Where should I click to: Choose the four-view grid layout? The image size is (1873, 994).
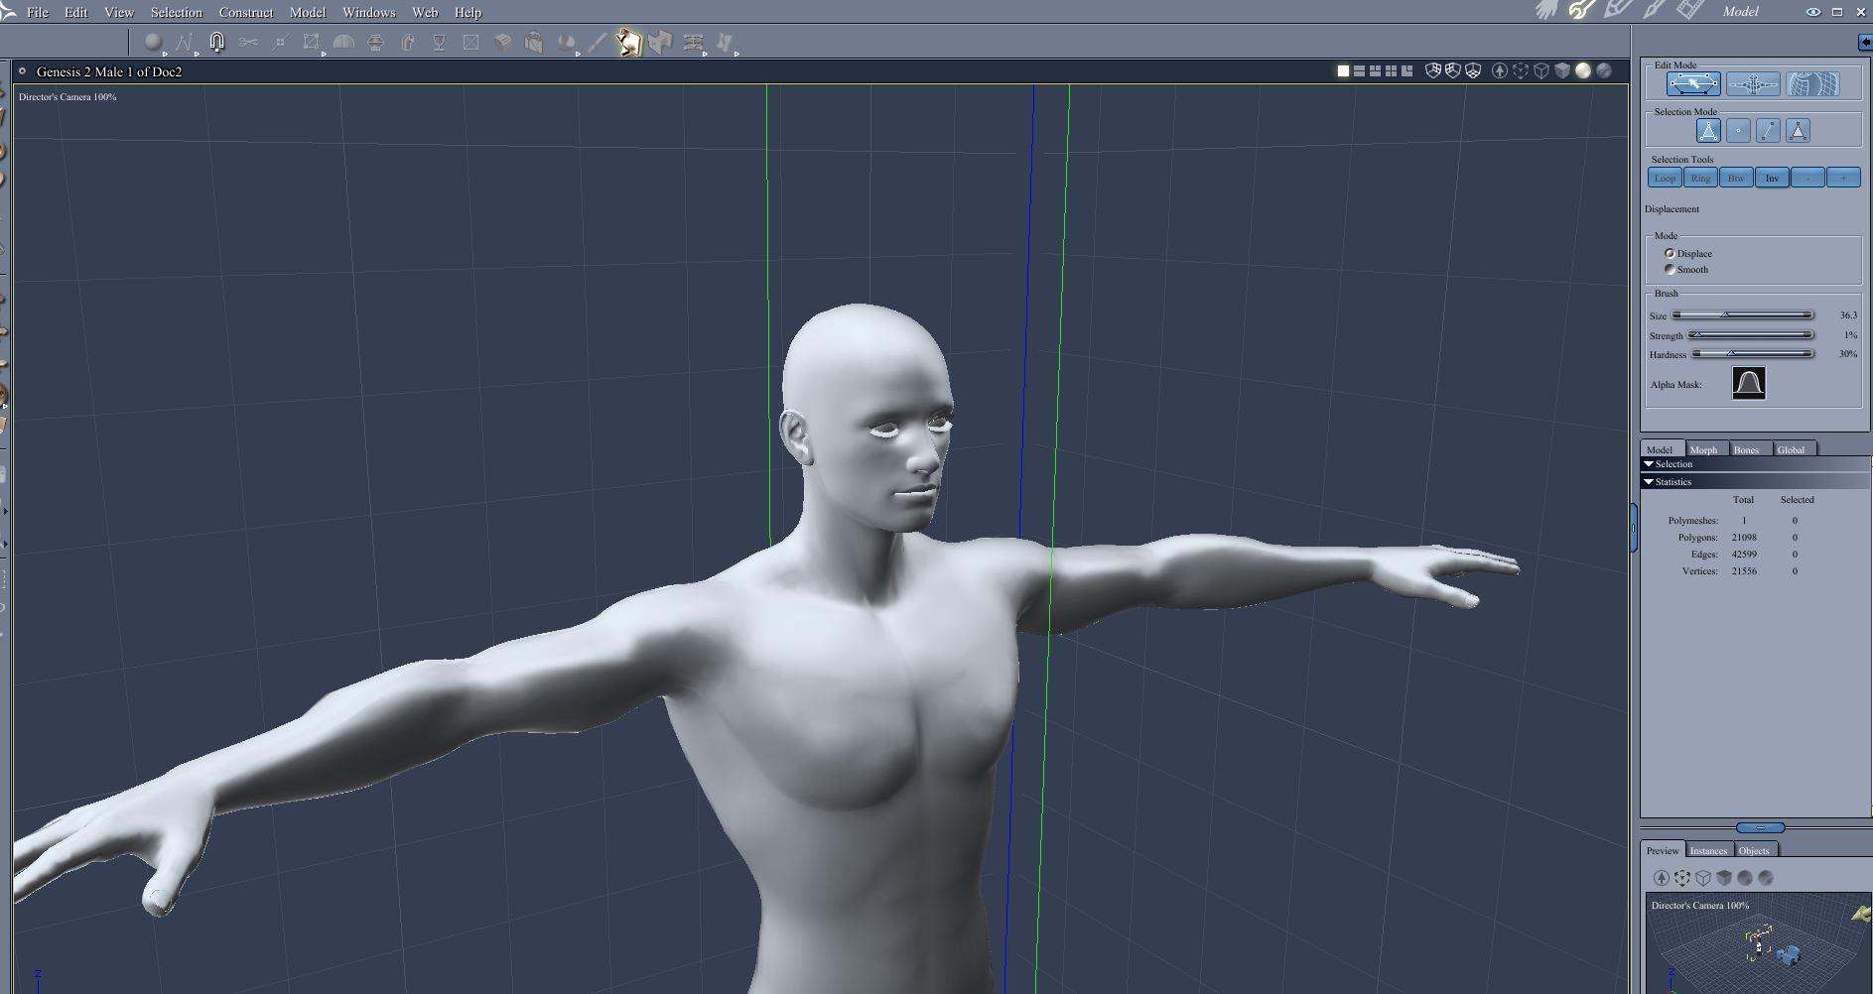(x=1391, y=70)
